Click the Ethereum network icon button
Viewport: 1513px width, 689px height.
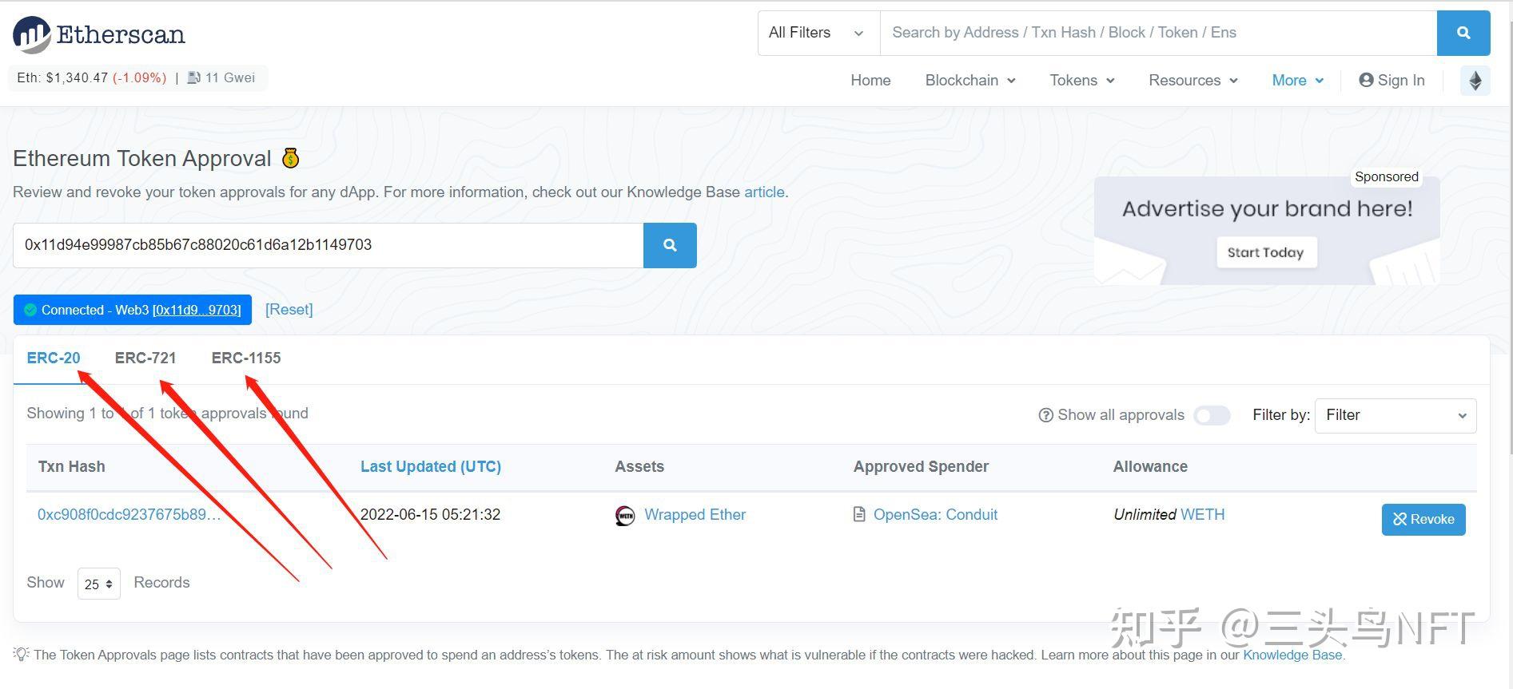pyautogui.click(x=1475, y=81)
